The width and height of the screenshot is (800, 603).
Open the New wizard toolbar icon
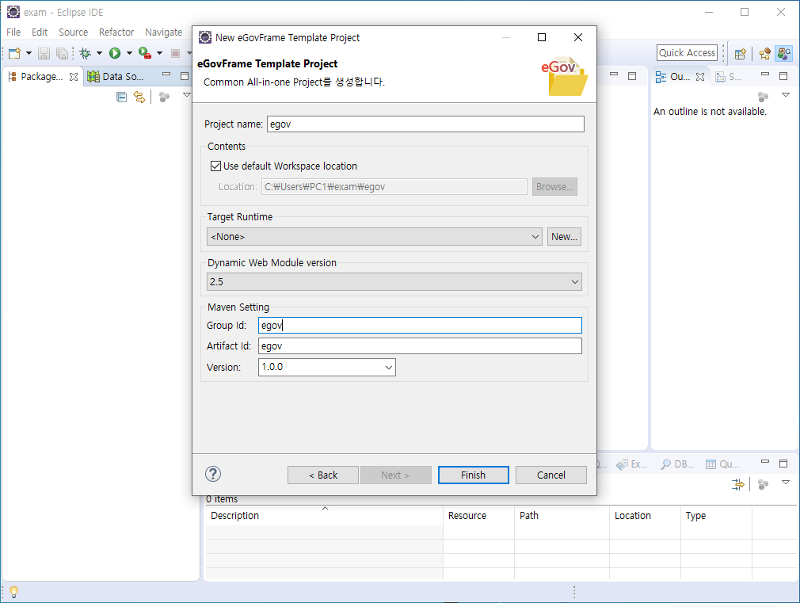tap(14, 53)
